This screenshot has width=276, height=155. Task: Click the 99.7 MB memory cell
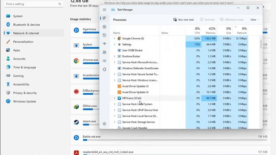point(209,98)
